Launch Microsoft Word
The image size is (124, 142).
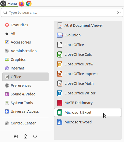pos(88,122)
